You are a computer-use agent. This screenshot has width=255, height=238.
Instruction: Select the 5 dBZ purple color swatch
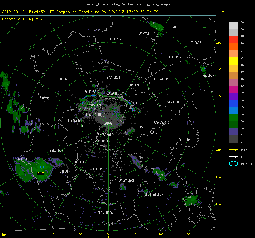click(233, 132)
